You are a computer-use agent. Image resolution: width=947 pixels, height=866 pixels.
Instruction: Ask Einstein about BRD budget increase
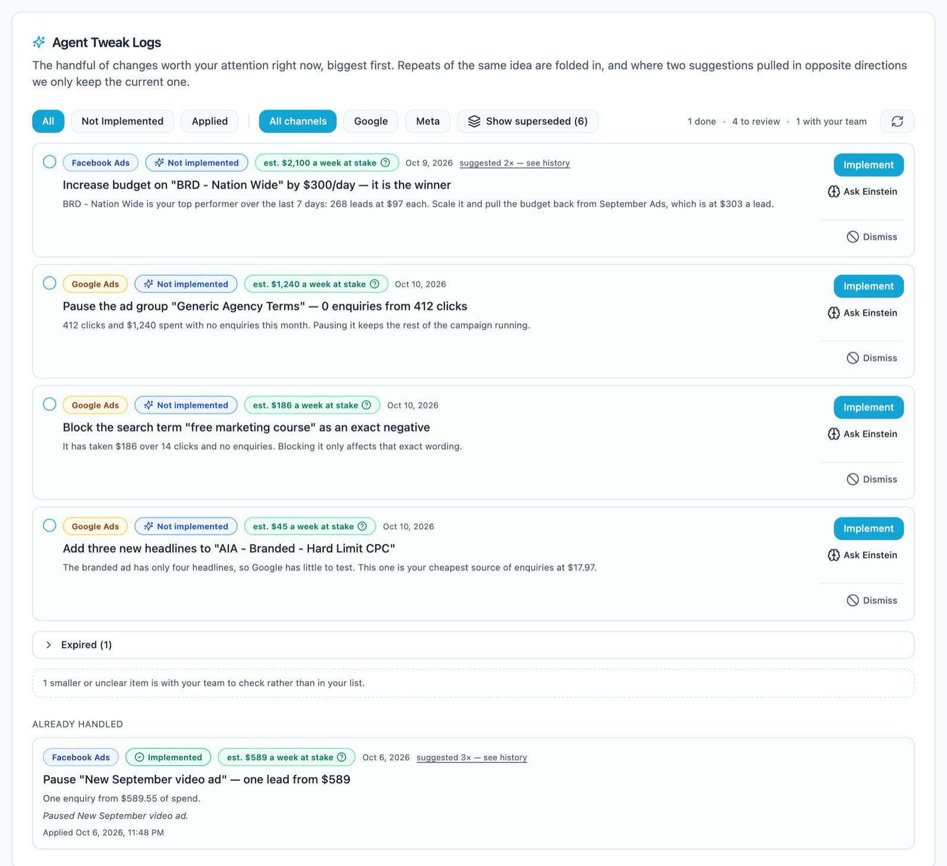[862, 192]
